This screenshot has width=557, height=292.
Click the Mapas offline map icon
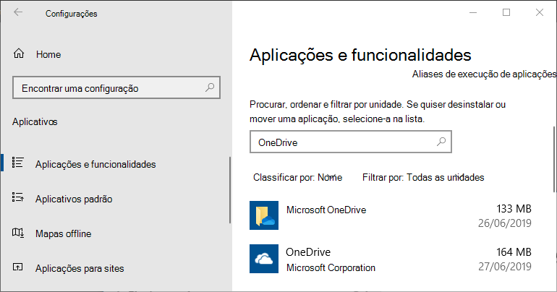pos(18,233)
